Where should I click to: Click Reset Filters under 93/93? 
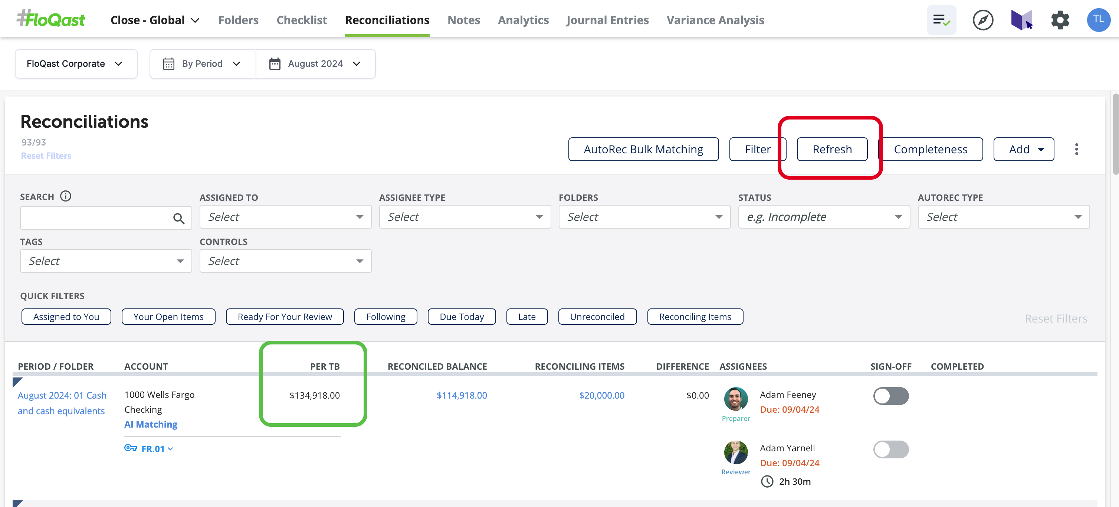[46, 156]
